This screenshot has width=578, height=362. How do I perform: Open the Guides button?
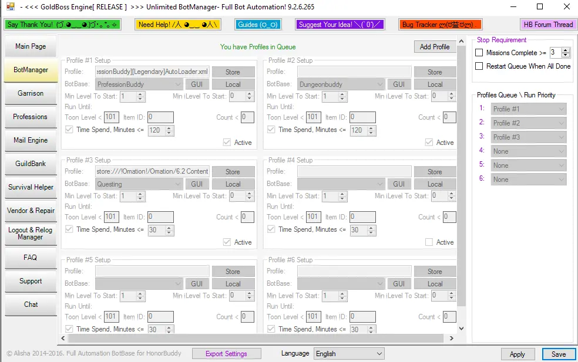[258, 25]
